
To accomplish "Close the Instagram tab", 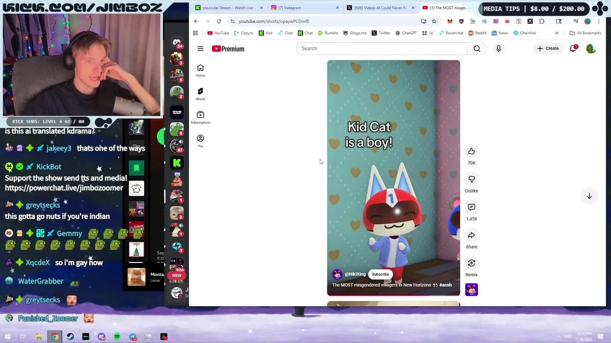I will click(x=337, y=8).
